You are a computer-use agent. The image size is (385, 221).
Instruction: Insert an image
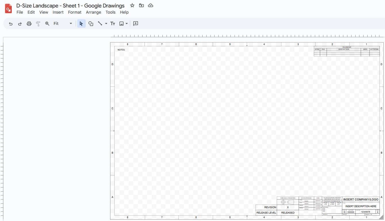[122, 24]
